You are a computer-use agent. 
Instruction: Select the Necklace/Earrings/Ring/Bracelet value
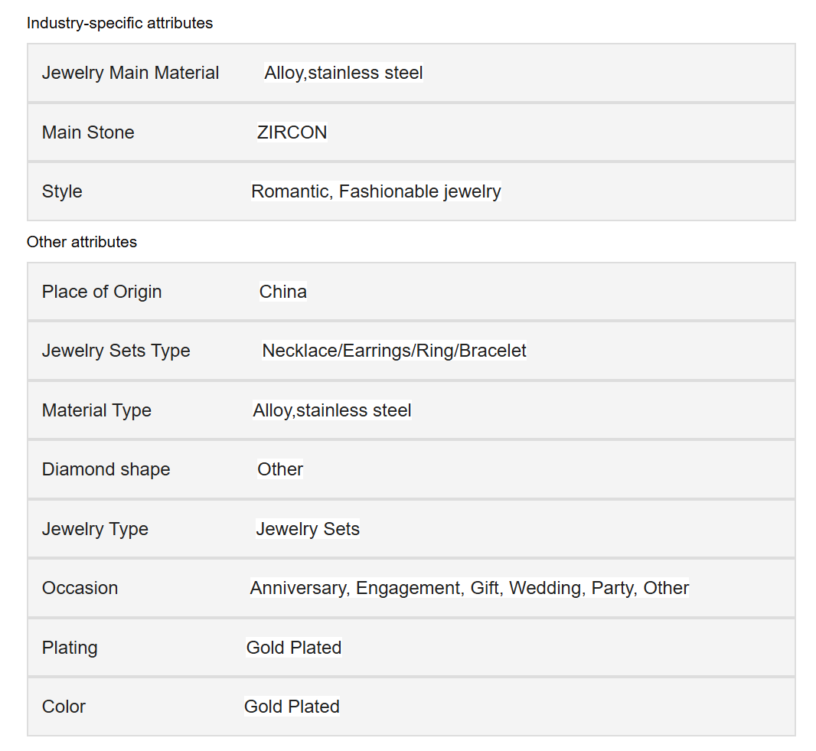pyautogui.click(x=394, y=351)
